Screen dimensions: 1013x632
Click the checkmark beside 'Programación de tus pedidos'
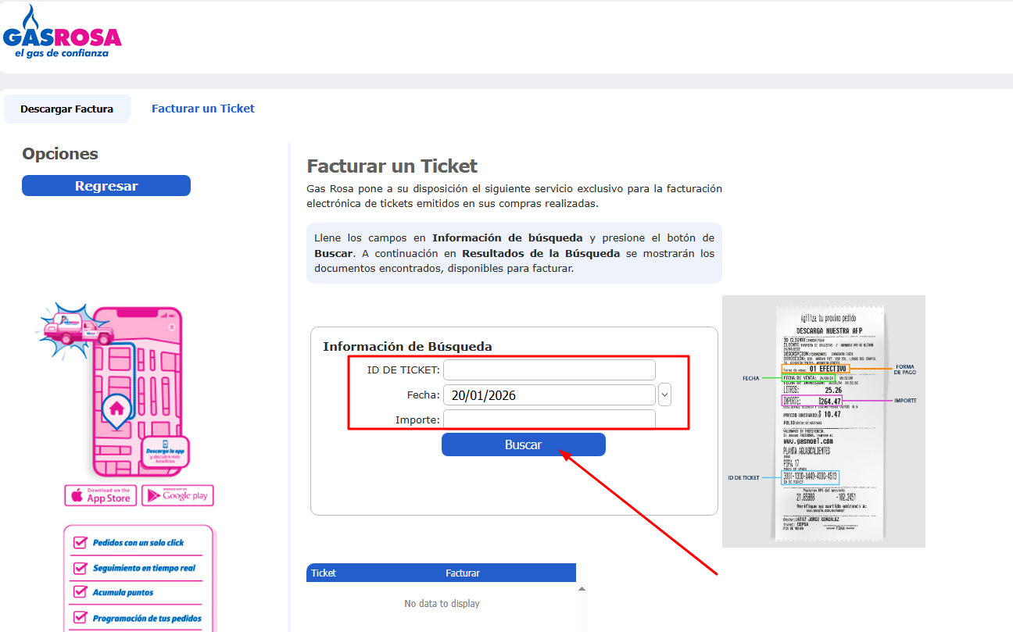(x=80, y=618)
